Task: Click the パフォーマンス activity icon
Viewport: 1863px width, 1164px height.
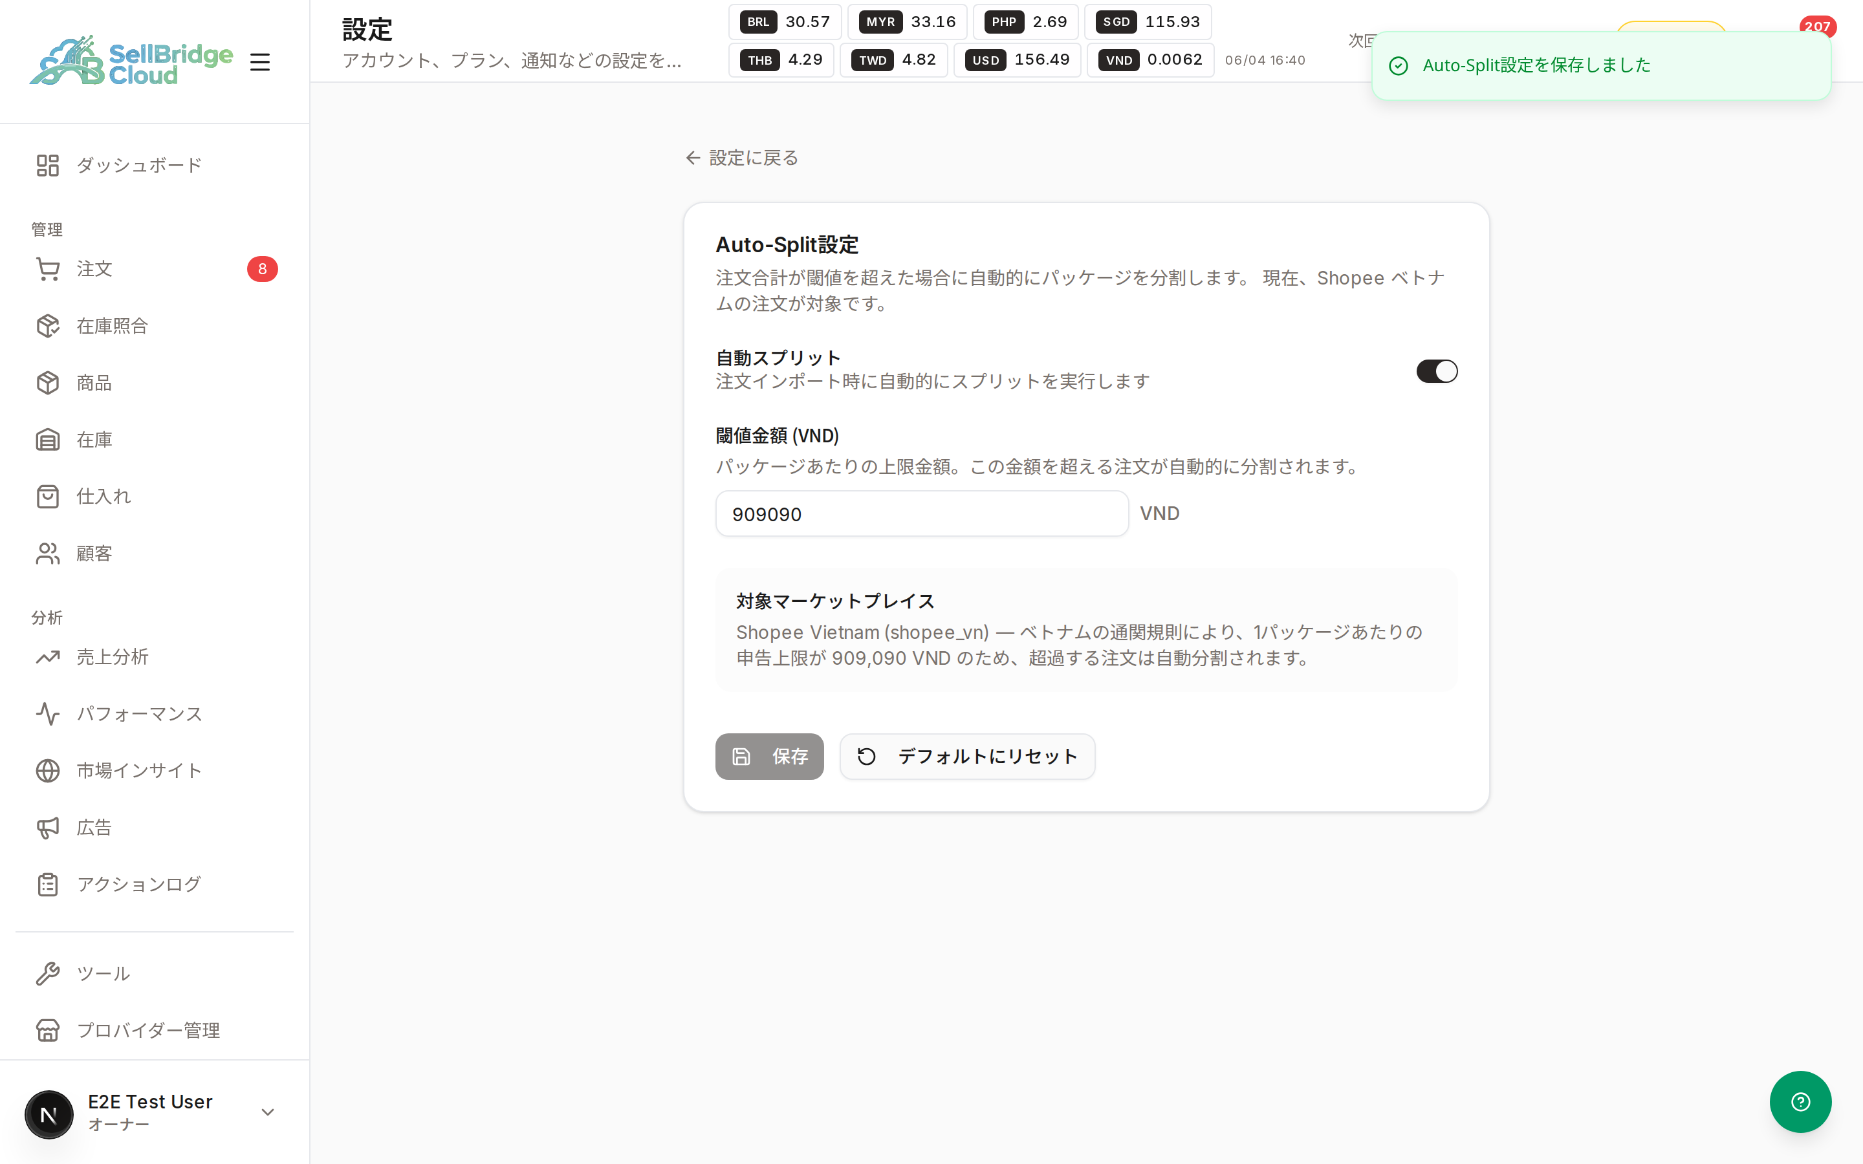Action: pyautogui.click(x=48, y=714)
